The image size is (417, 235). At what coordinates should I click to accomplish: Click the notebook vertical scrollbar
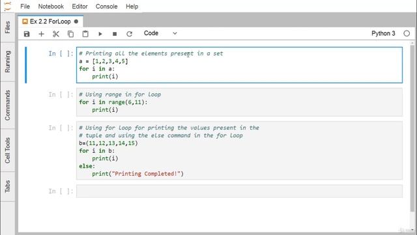tap(412, 128)
